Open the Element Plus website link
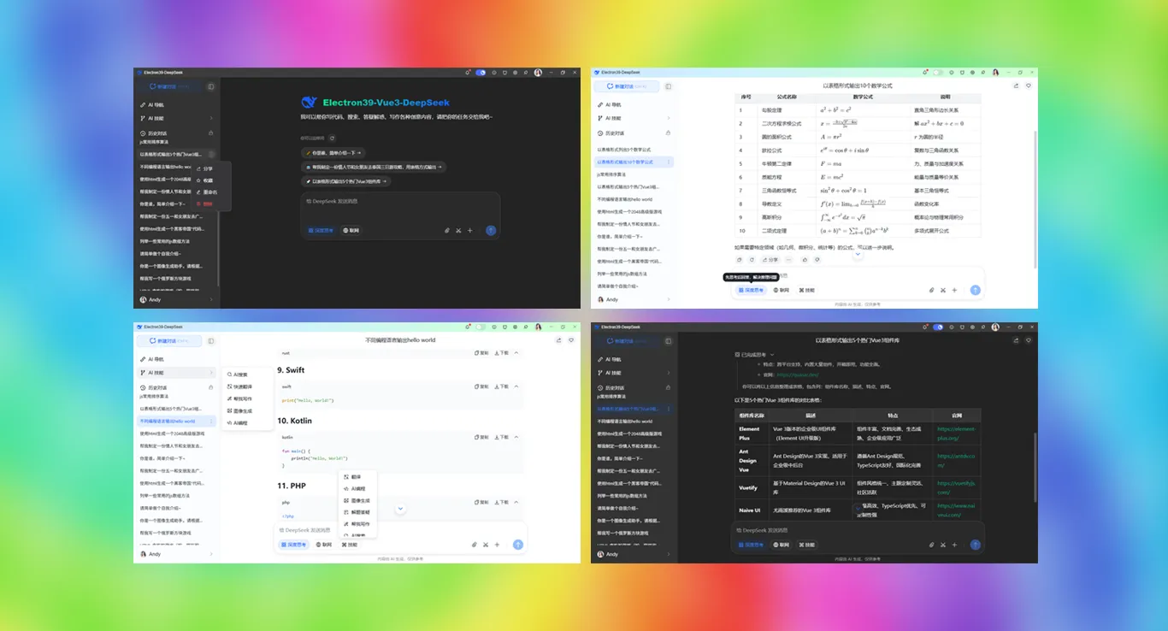The height and width of the screenshot is (631, 1168). pyautogui.click(x=955, y=433)
